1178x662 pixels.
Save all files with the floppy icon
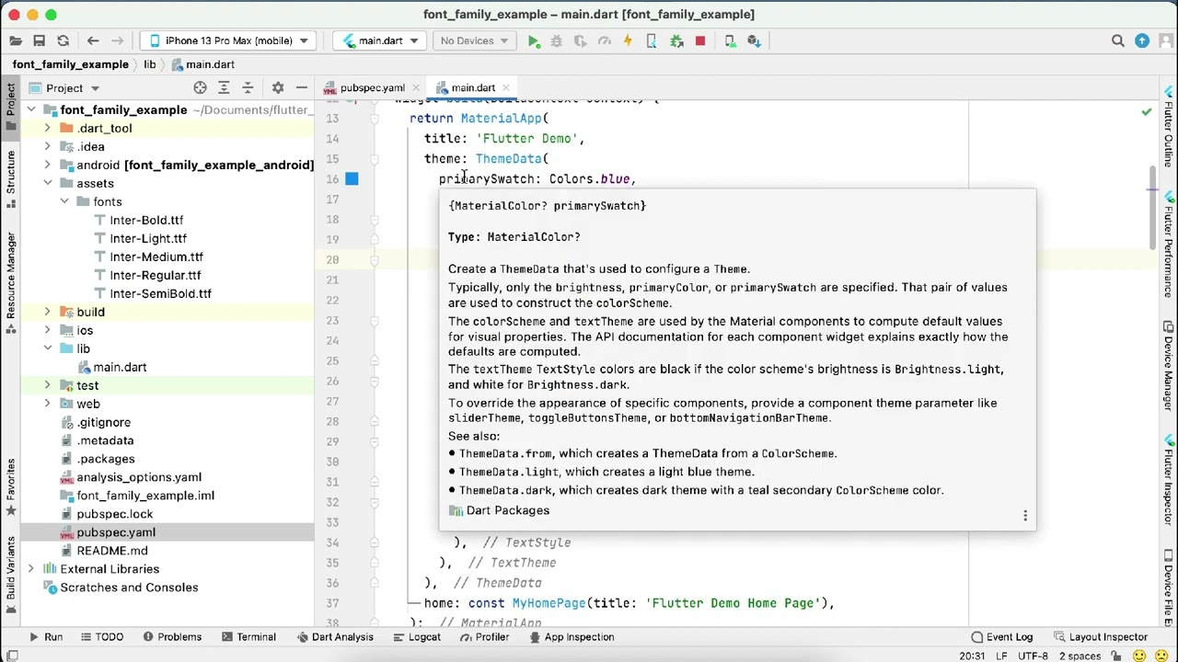click(x=39, y=40)
